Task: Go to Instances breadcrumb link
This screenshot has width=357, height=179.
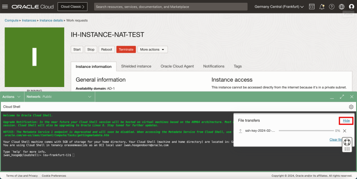Action: pyautogui.click(x=29, y=20)
